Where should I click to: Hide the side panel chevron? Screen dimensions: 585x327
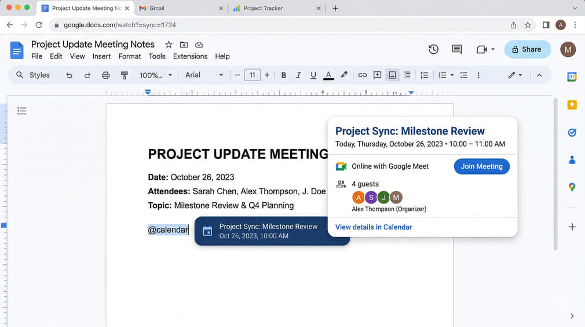572,316
